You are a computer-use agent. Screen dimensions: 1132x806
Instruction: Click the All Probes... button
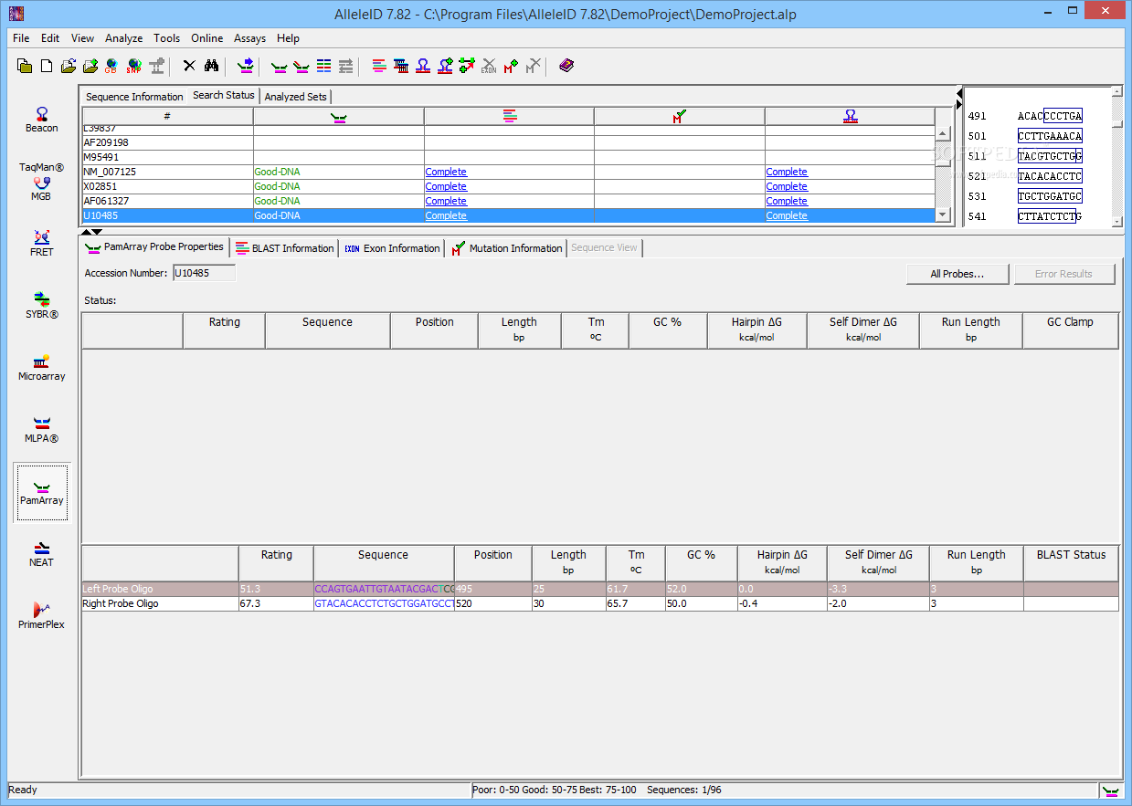(957, 274)
